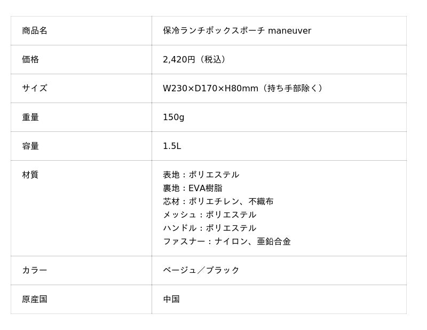
Task: Click the 重量 row label
Action: tap(30, 117)
